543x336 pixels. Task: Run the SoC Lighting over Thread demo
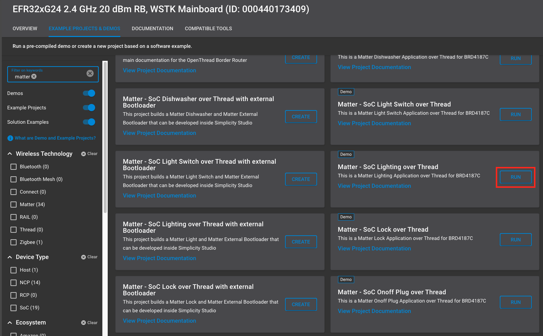(516, 177)
